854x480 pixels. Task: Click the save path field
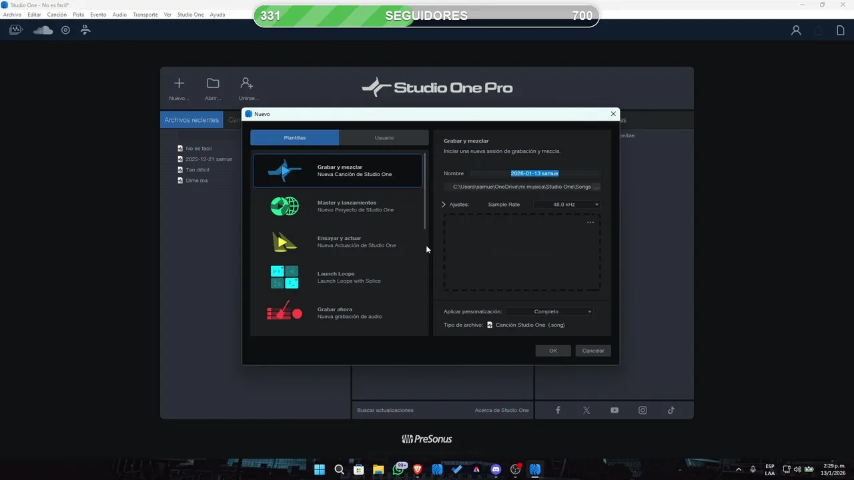point(518,187)
